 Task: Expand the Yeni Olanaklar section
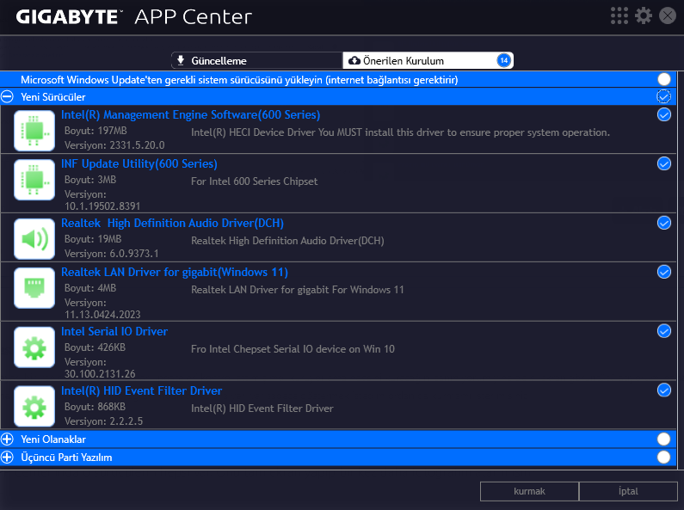(8, 439)
